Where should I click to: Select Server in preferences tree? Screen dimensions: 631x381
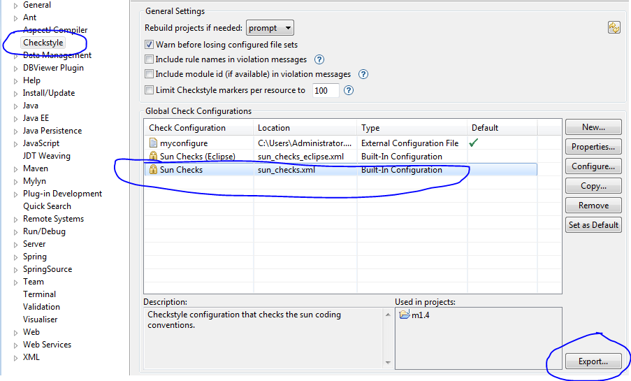coord(34,244)
